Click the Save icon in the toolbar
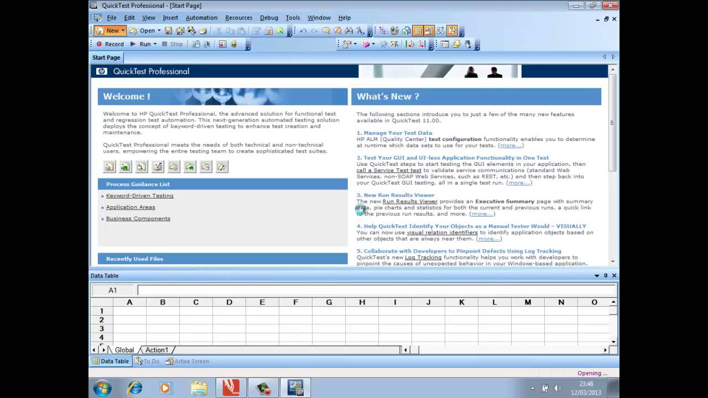Screen dimensions: 708x398 168,31
